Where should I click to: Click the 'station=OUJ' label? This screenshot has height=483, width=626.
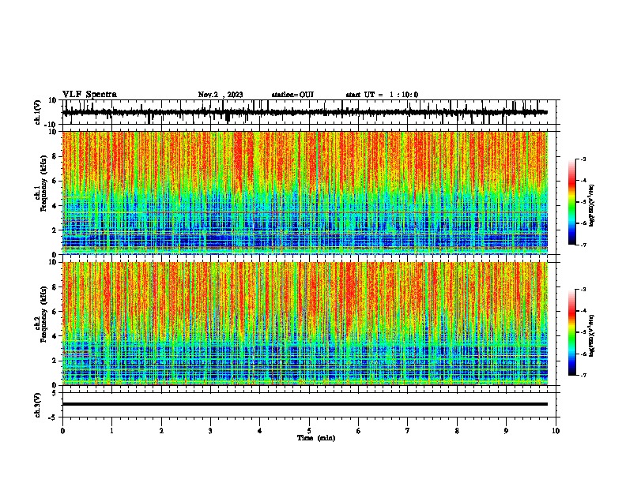point(292,95)
